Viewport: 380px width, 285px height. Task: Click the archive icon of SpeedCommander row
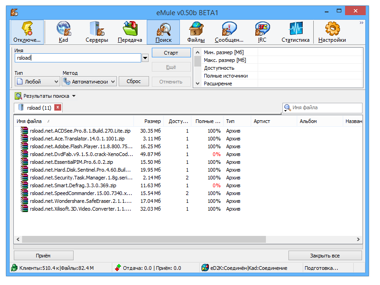click(x=24, y=193)
